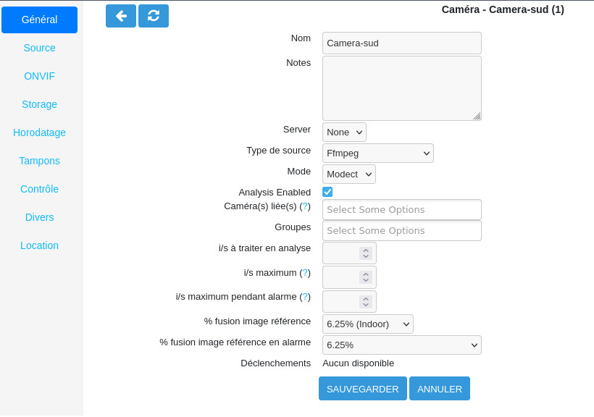
Task: Click stepper arrows of i/s maximum field
Action: tap(366, 277)
